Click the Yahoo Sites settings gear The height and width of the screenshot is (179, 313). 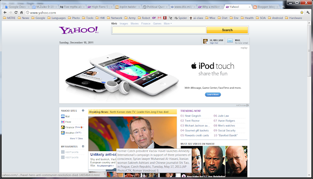coord(83,111)
